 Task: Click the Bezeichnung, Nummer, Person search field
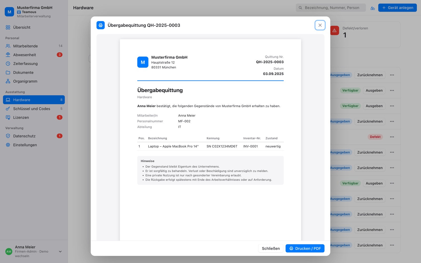pos(331,8)
